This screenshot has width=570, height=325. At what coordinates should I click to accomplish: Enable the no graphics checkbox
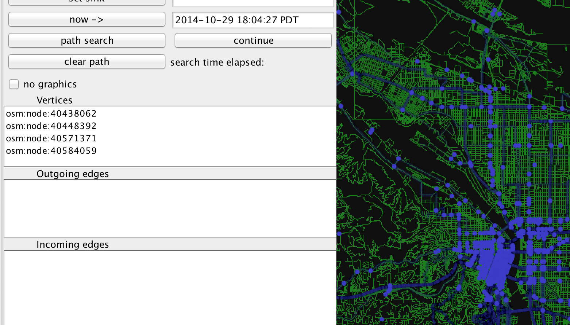pyautogui.click(x=14, y=84)
